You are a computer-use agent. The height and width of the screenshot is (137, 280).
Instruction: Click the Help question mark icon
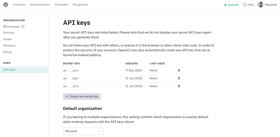click(x=245, y=5)
